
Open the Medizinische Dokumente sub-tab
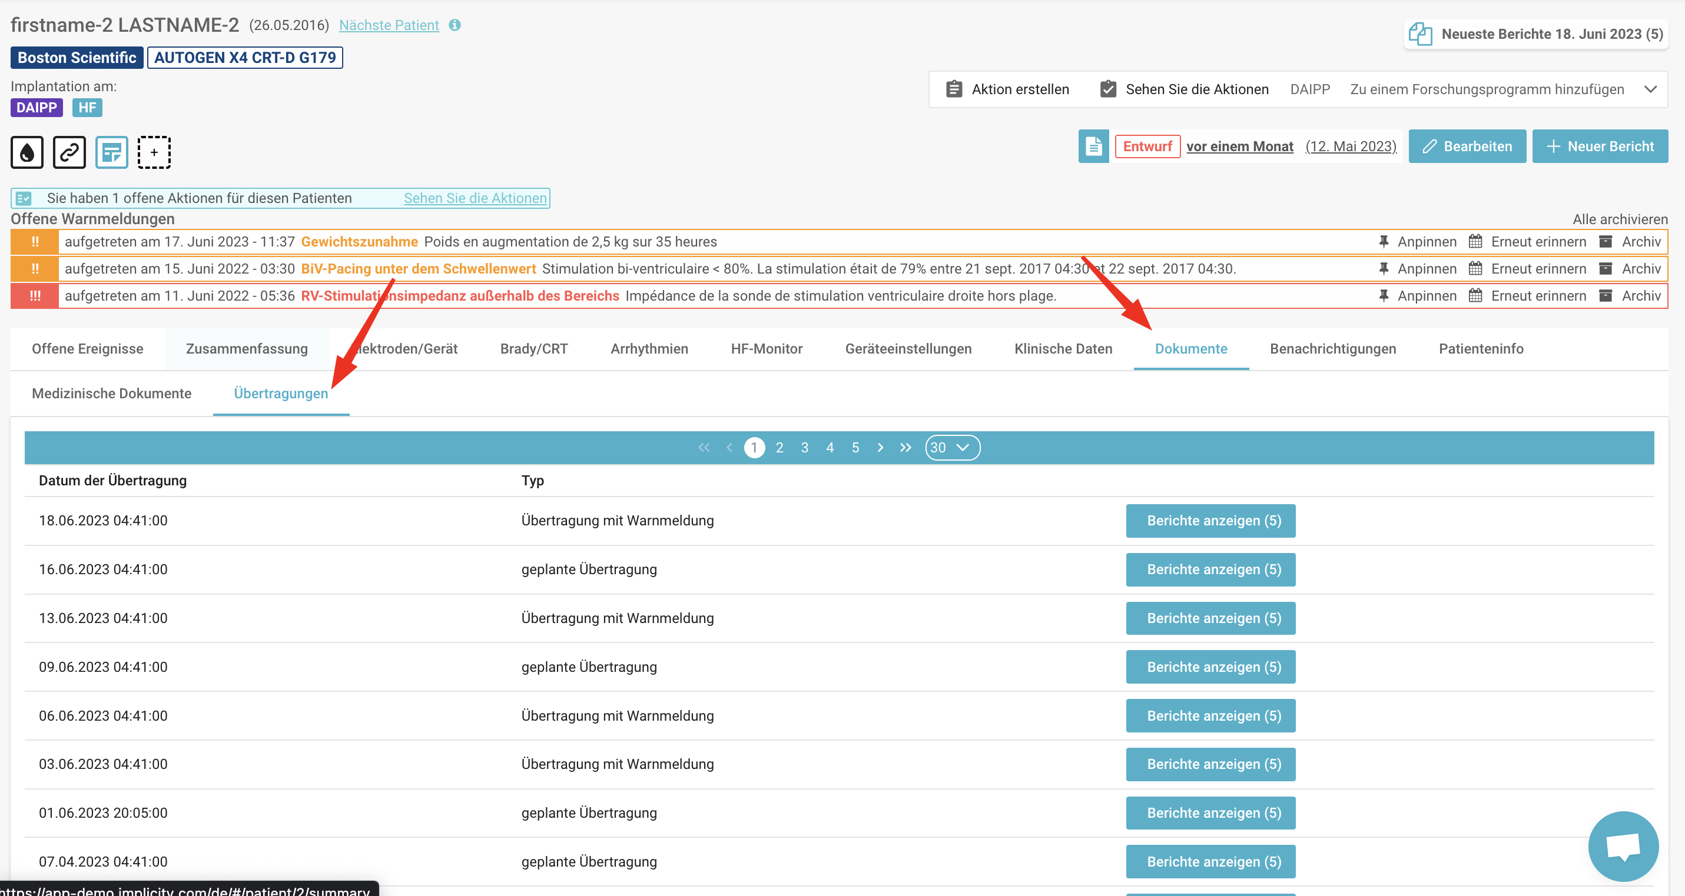(112, 394)
